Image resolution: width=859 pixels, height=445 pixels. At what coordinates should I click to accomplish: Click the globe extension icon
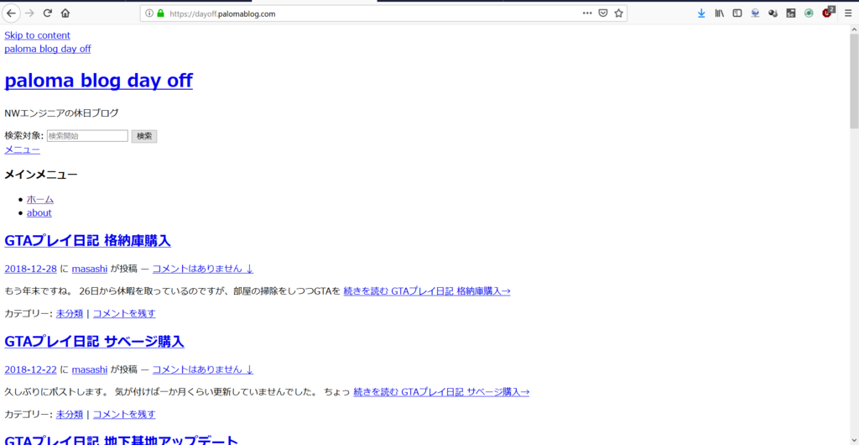(x=755, y=13)
